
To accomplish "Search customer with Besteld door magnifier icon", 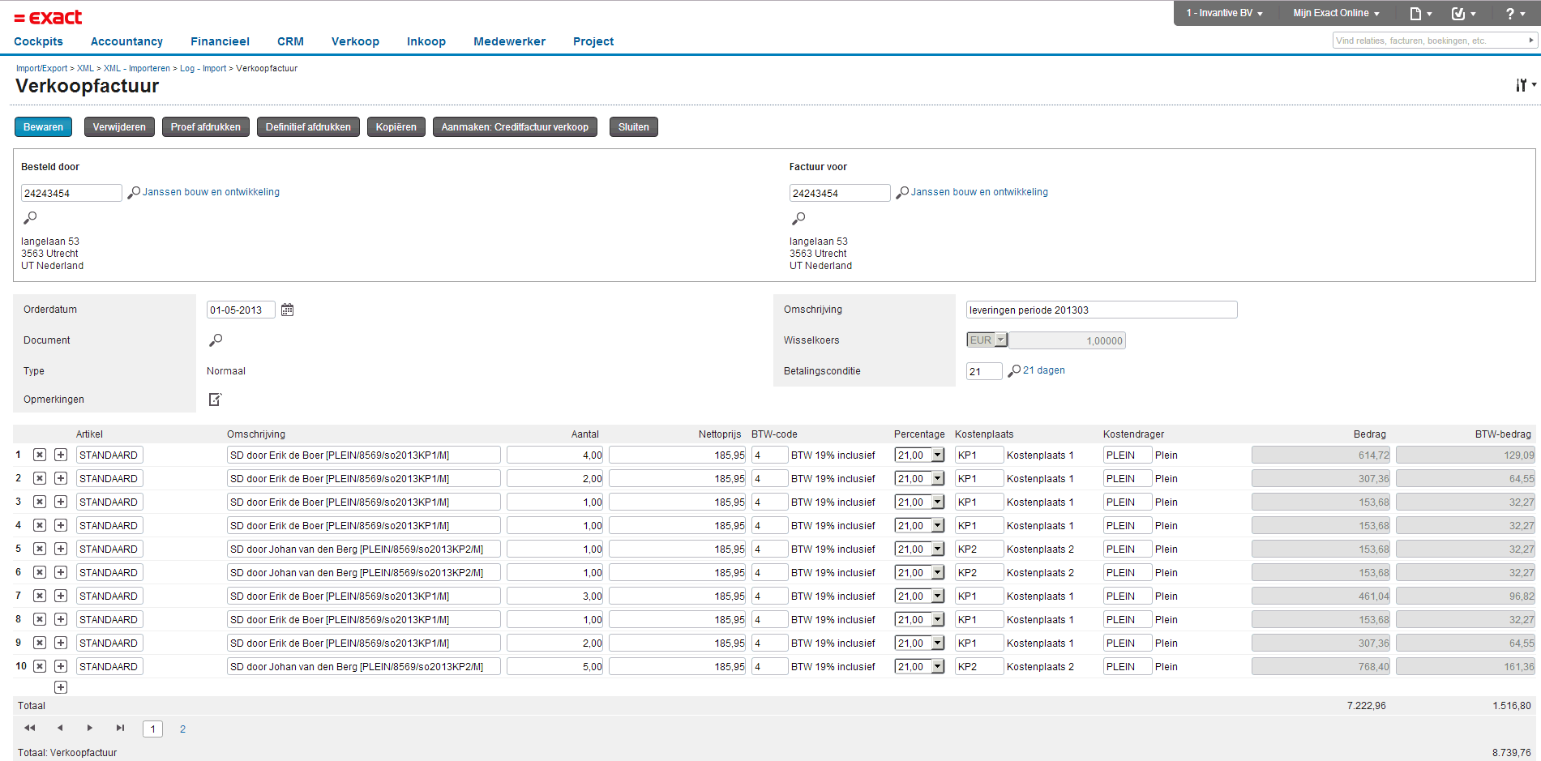I will tap(134, 193).
